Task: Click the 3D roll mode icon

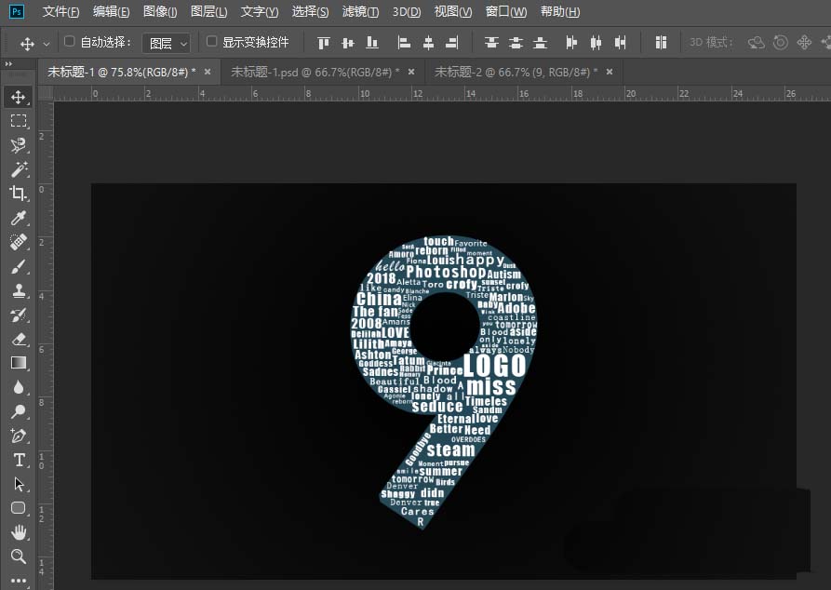Action: point(780,43)
